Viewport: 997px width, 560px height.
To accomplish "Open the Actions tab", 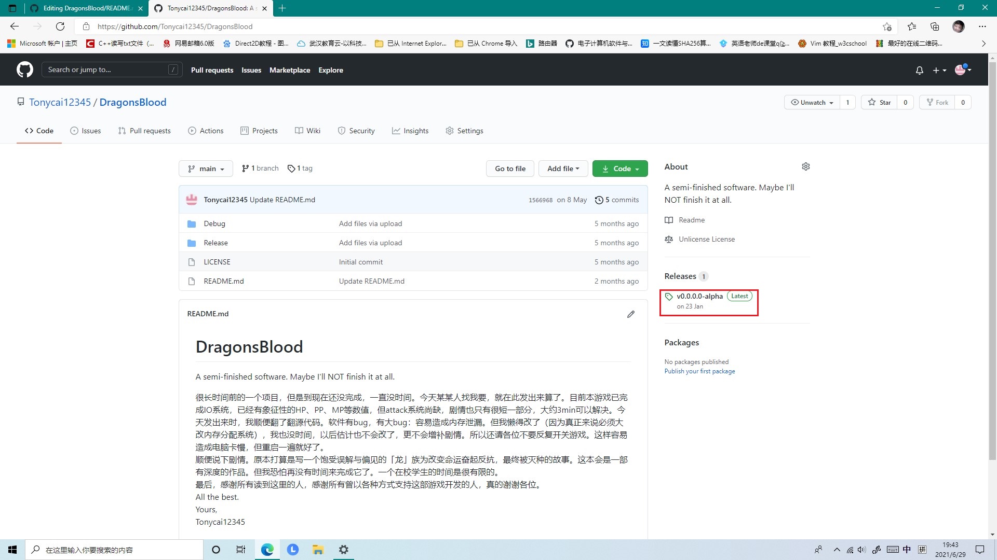I will click(206, 131).
